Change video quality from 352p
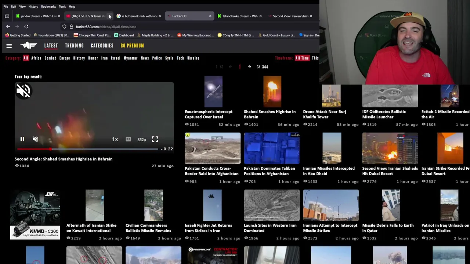This screenshot has height=264, width=470. tap(141, 139)
